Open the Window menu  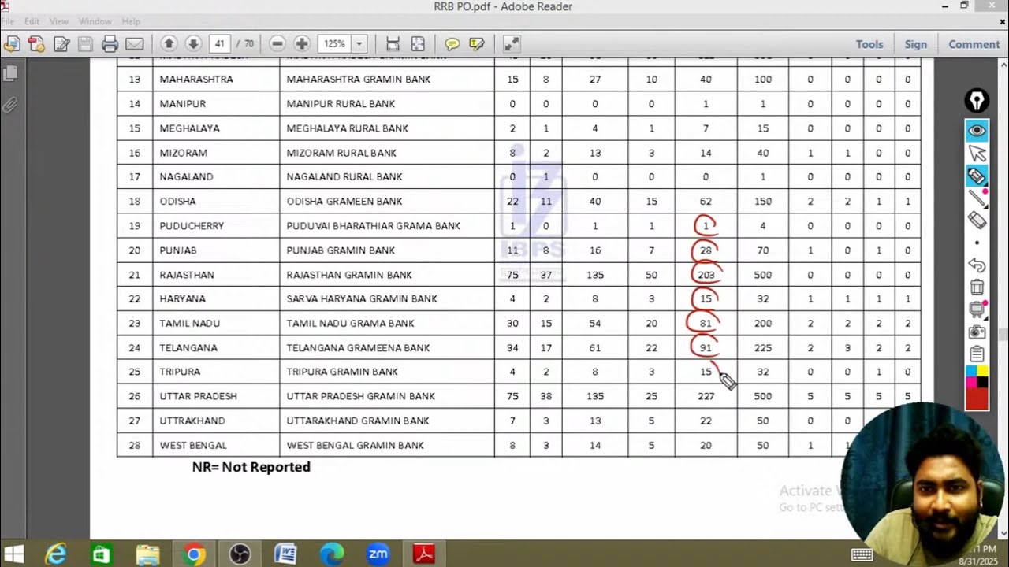(95, 21)
